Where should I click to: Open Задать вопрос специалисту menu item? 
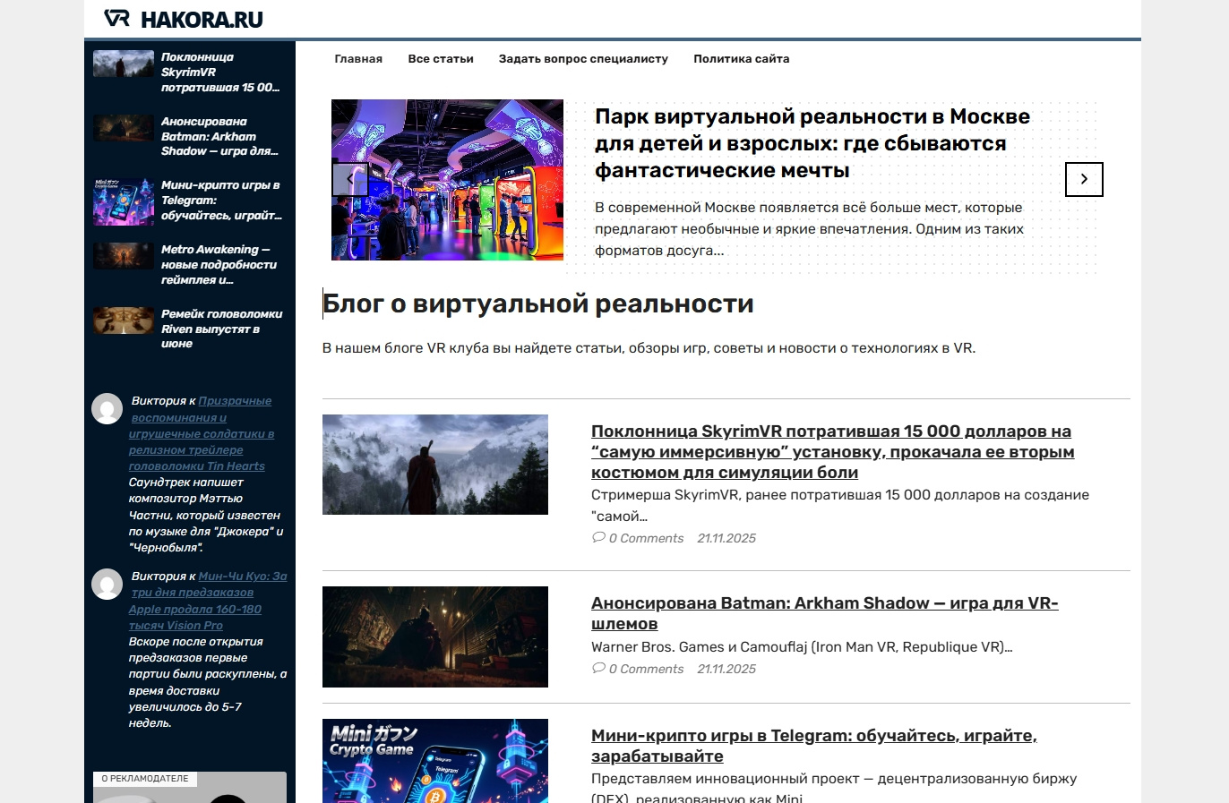(x=583, y=59)
